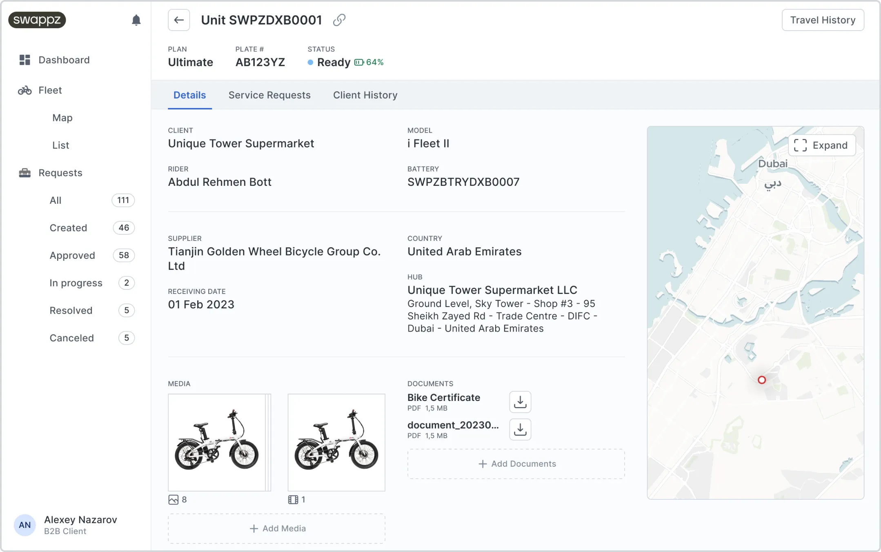Open Travel History
Image resolution: width=881 pixels, height=552 pixels.
point(822,20)
